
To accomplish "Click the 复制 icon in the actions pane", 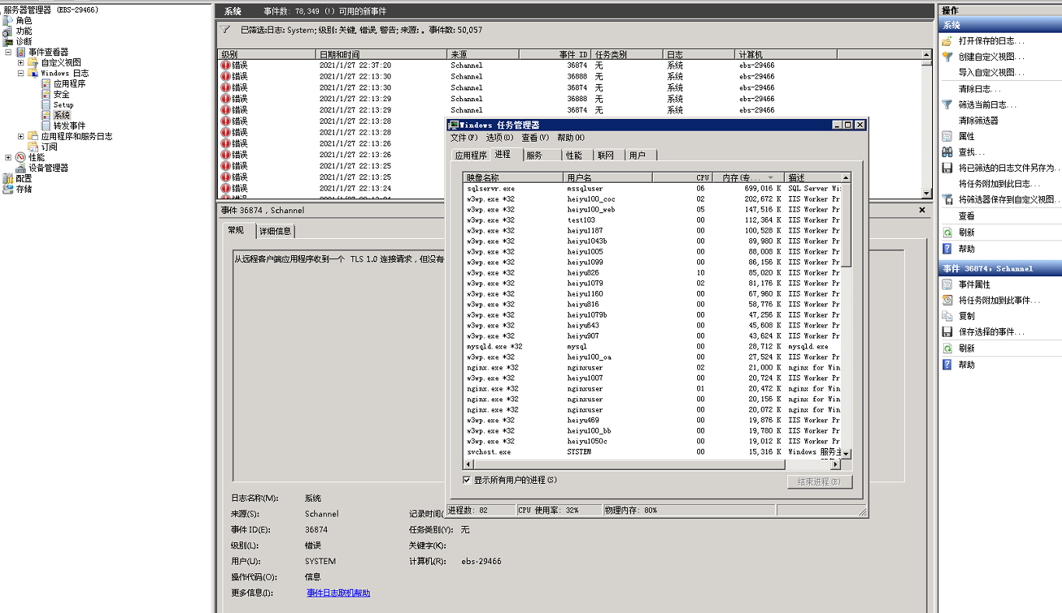I will pyautogui.click(x=947, y=316).
